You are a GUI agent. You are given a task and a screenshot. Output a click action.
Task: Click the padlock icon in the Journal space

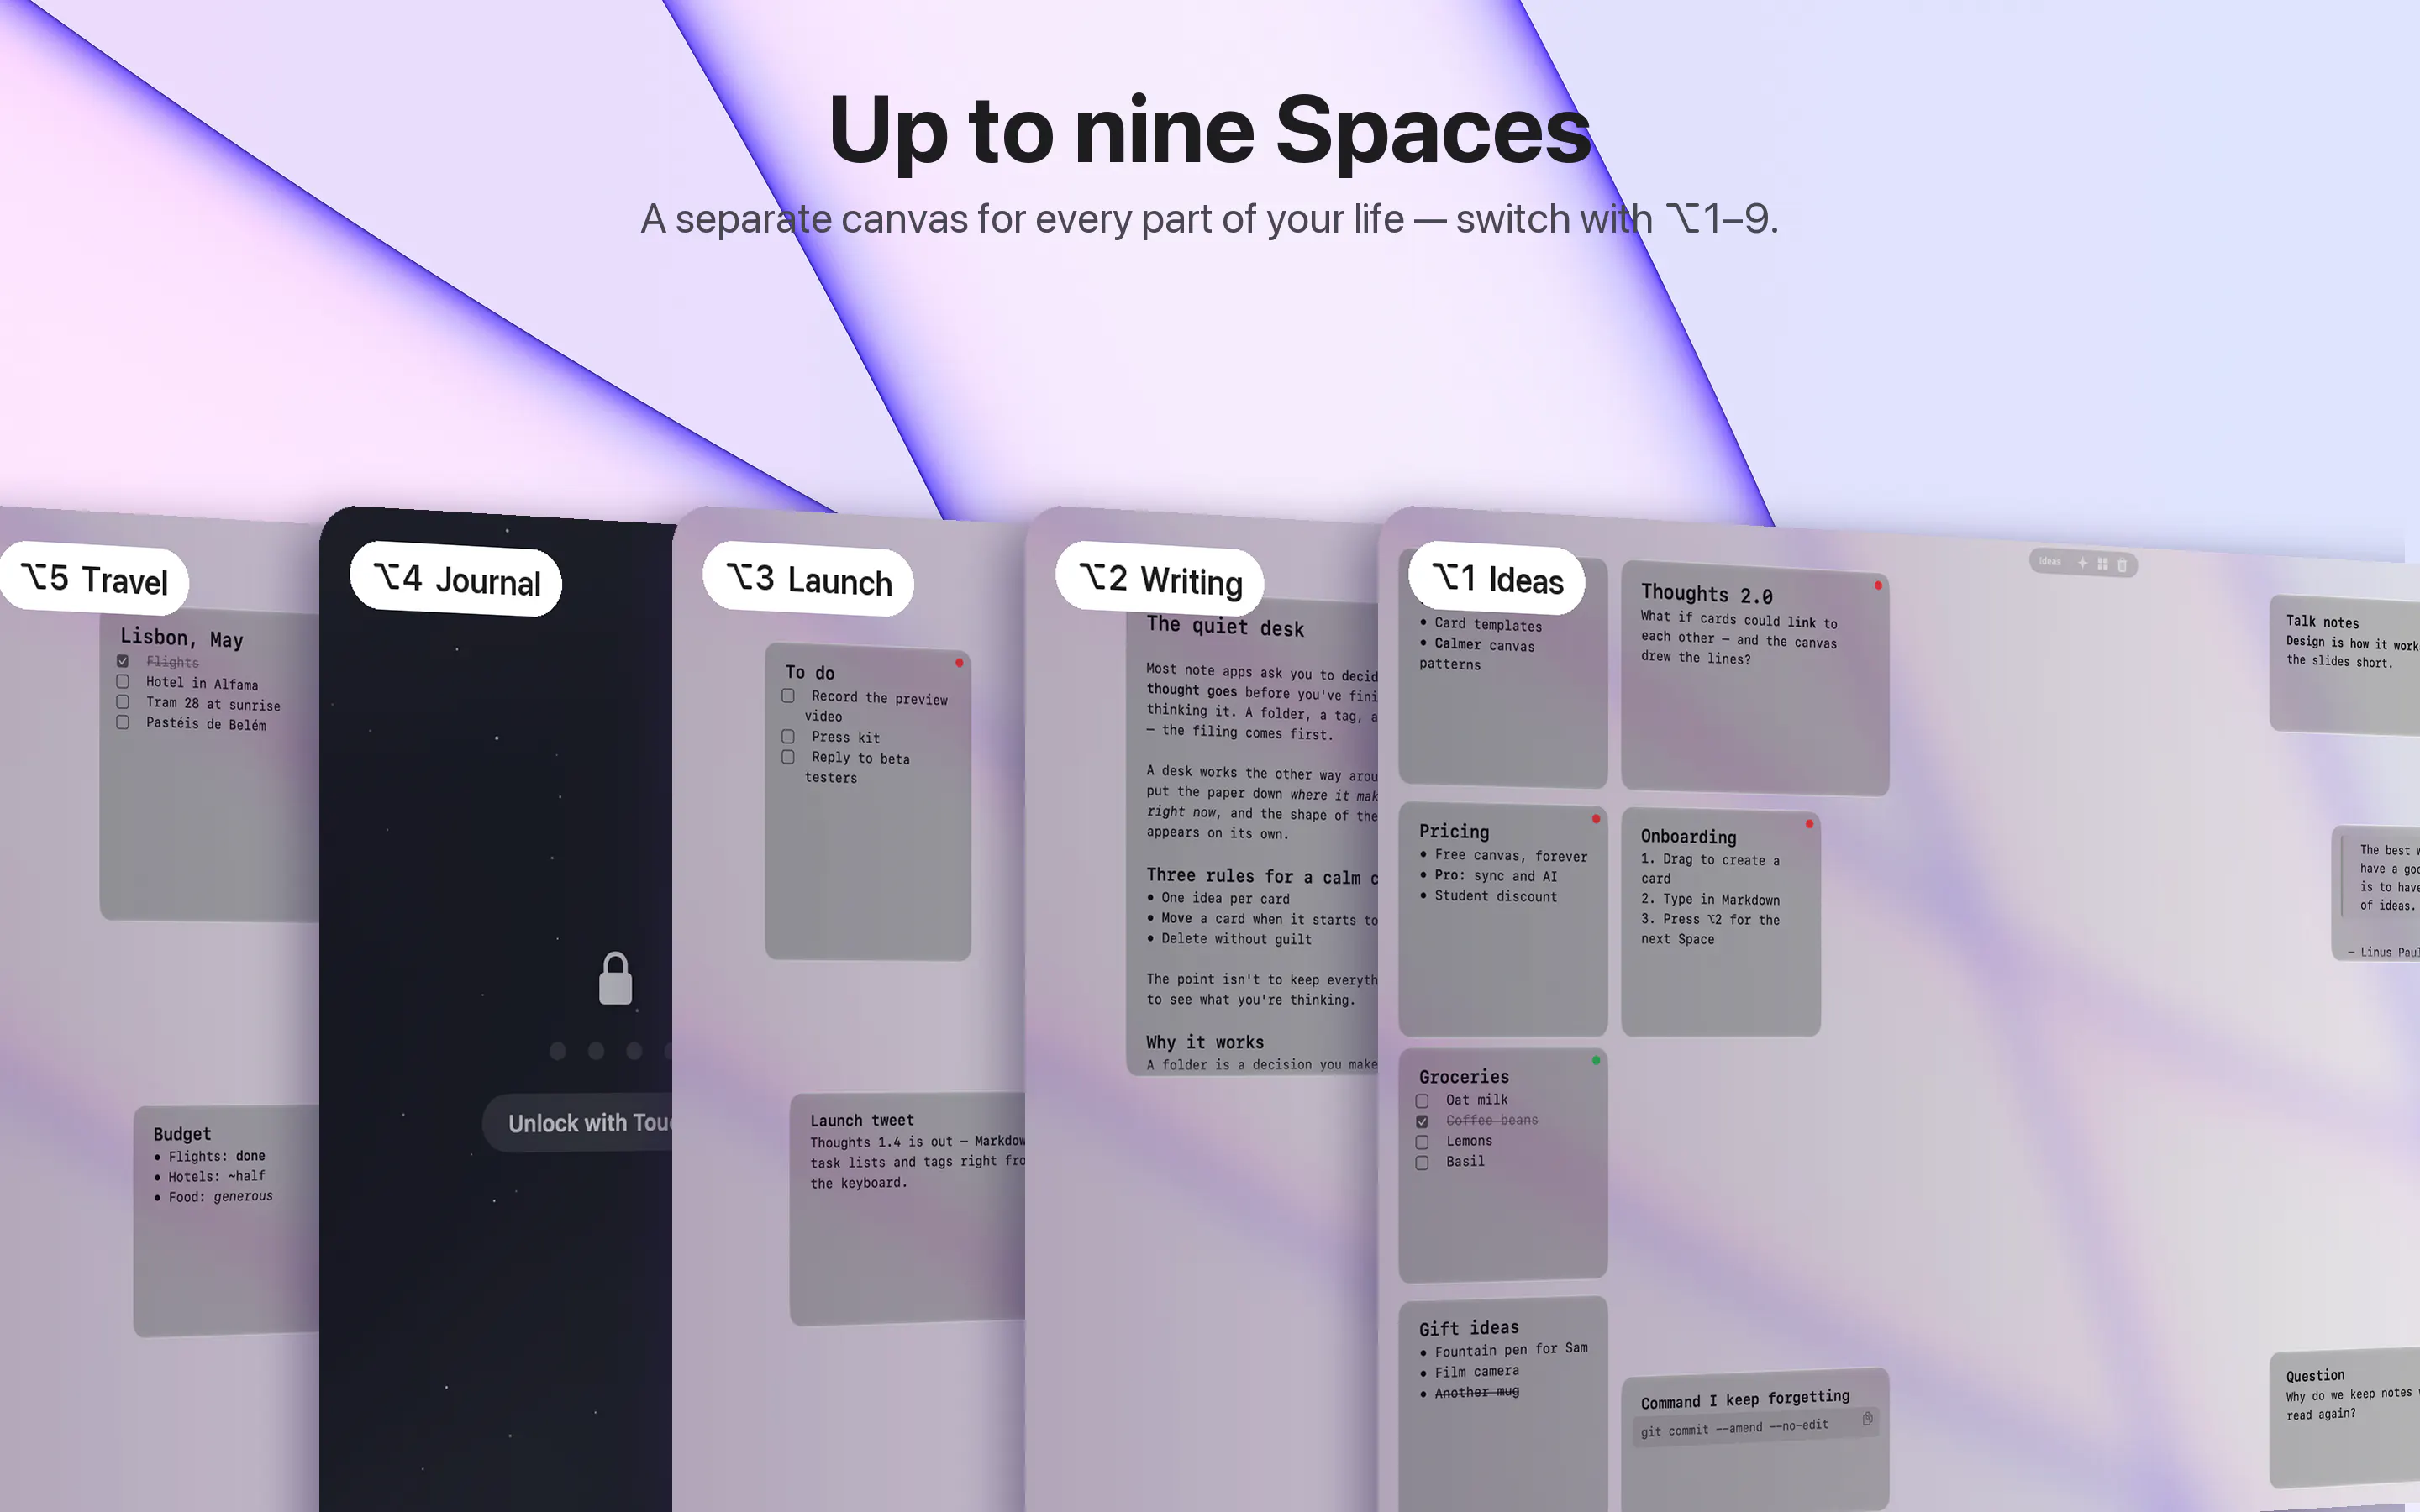[615, 978]
